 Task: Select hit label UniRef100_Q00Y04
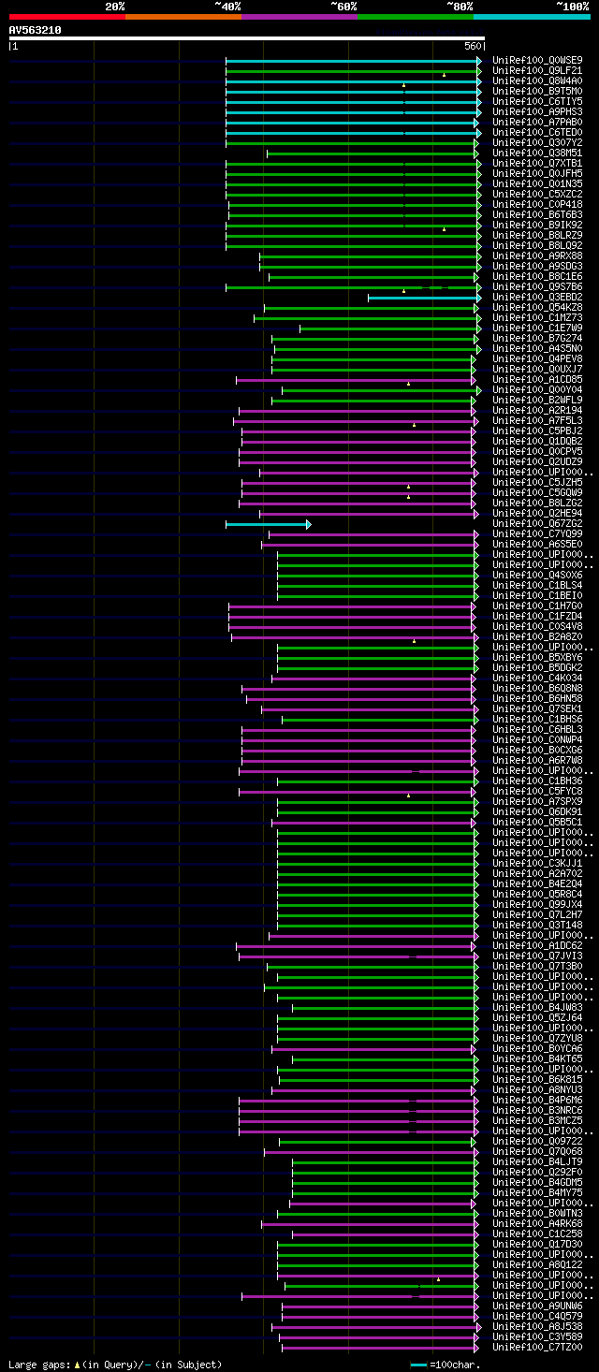(537, 389)
